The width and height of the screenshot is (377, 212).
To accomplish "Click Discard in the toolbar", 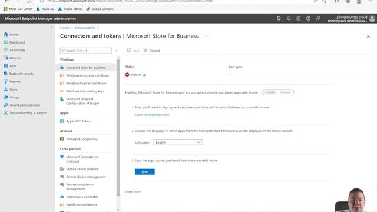I will tap(152, 51).
